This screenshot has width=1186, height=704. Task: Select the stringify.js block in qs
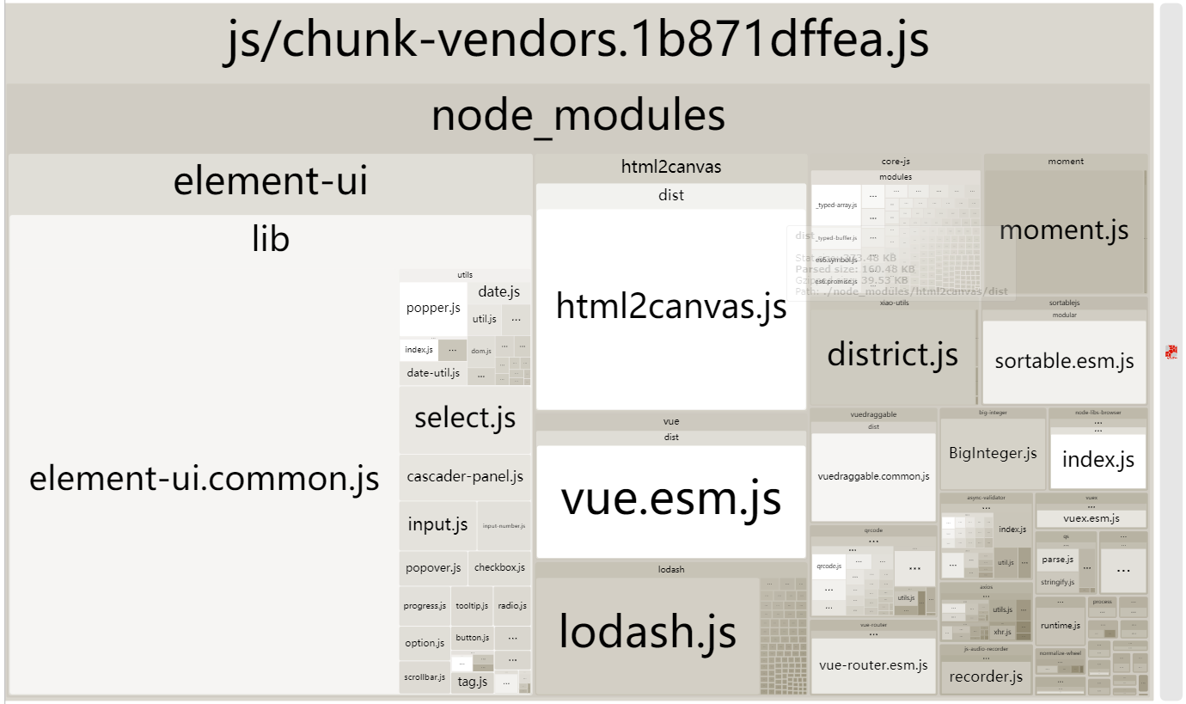(x=1058, y=582)
